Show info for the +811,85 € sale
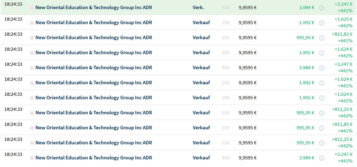 coord(321,128)
